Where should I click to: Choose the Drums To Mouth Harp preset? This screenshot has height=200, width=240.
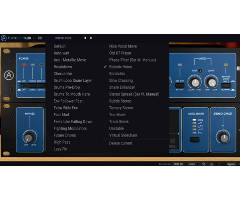point(72,94)
